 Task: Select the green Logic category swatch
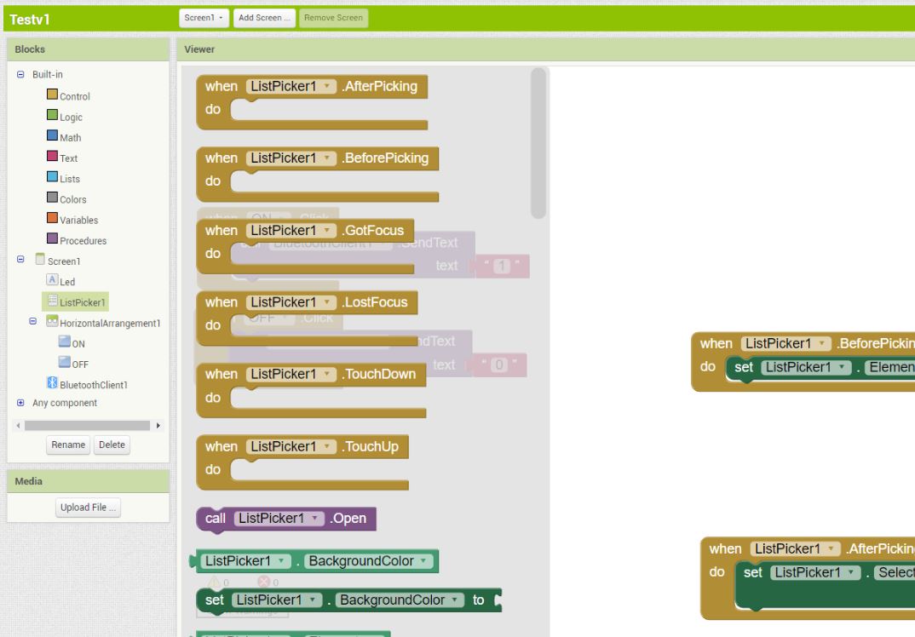(x=53, y=115)
